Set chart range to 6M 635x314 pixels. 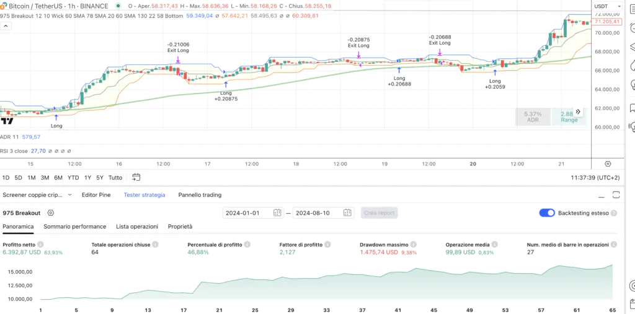58,178
